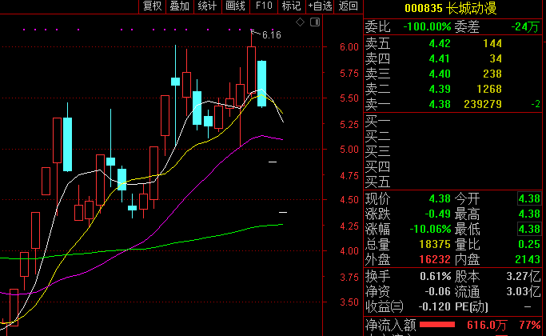
Task: Click the 4.25 price axis label
Action: click(349, 226)
